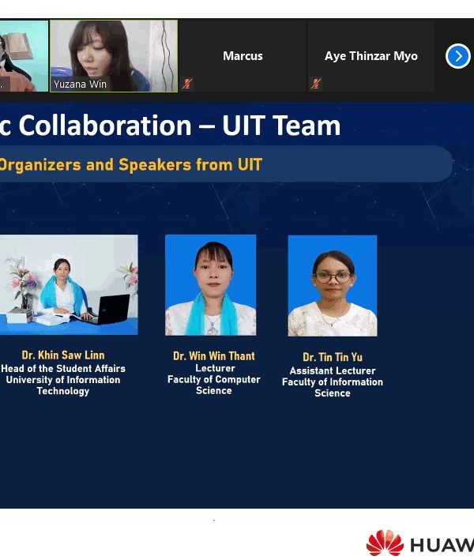Screen dimensions: 474x560
Task: Click Dr. Win Win Thant's photo
Action: coord(210,284)
